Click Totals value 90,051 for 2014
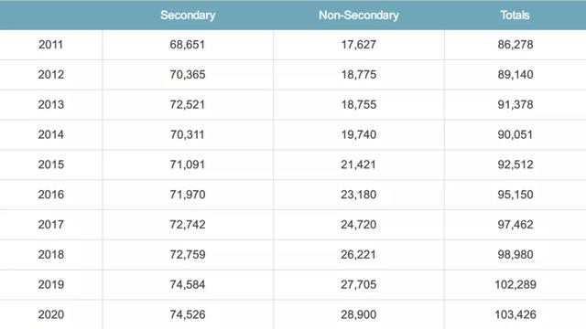586x329 pixels. coord(515,134)
